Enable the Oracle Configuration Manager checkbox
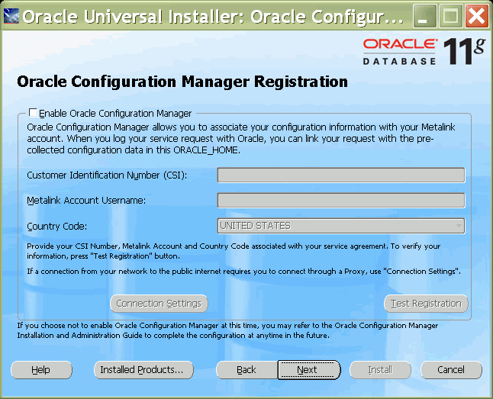This screenshot has height=399, width=493. point(32,113)
